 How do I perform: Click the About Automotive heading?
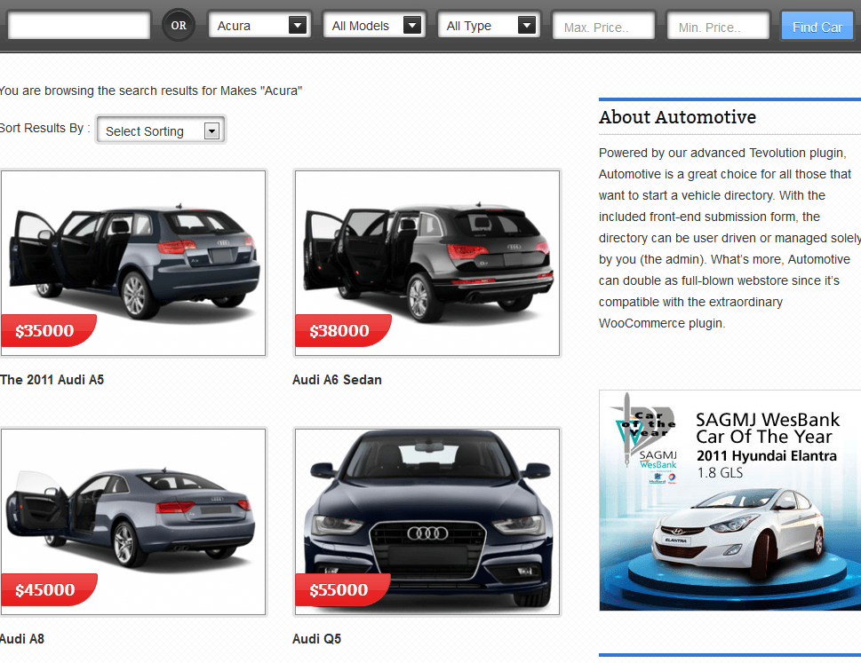(x=677, y=117)
